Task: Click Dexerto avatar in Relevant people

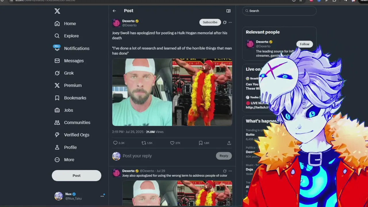Action: click(250, 44)
